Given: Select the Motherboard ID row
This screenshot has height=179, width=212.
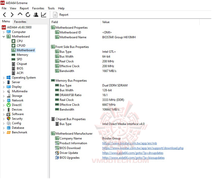Looking at the screenshot, I should [124, 32].
